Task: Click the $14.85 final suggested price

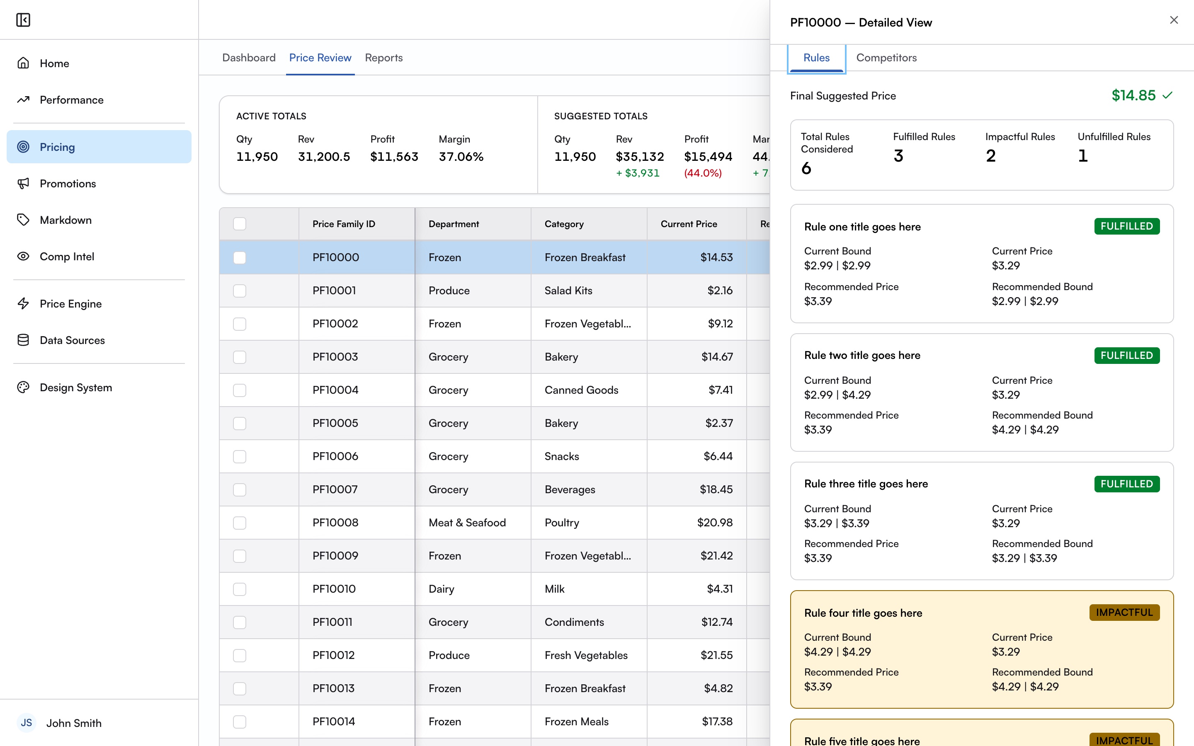Action: click(1133, 95)
